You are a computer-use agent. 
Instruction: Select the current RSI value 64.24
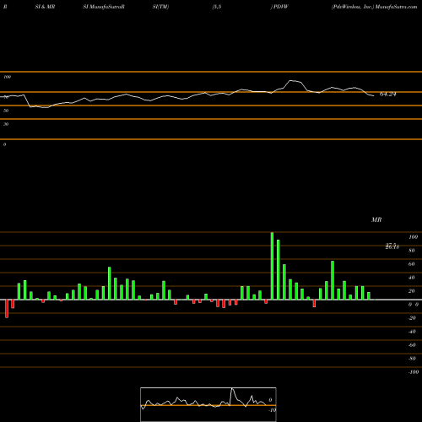point(388,95)
